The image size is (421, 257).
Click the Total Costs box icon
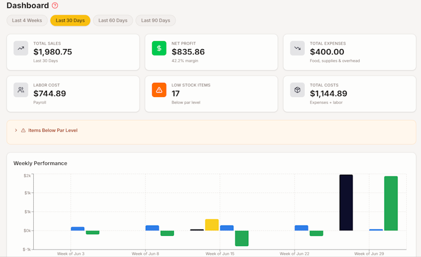click(297, 90)
